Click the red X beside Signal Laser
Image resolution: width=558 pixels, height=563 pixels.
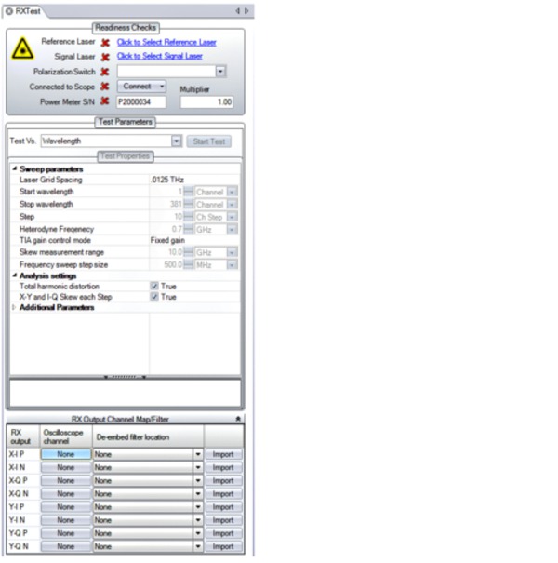click(105, 57)
